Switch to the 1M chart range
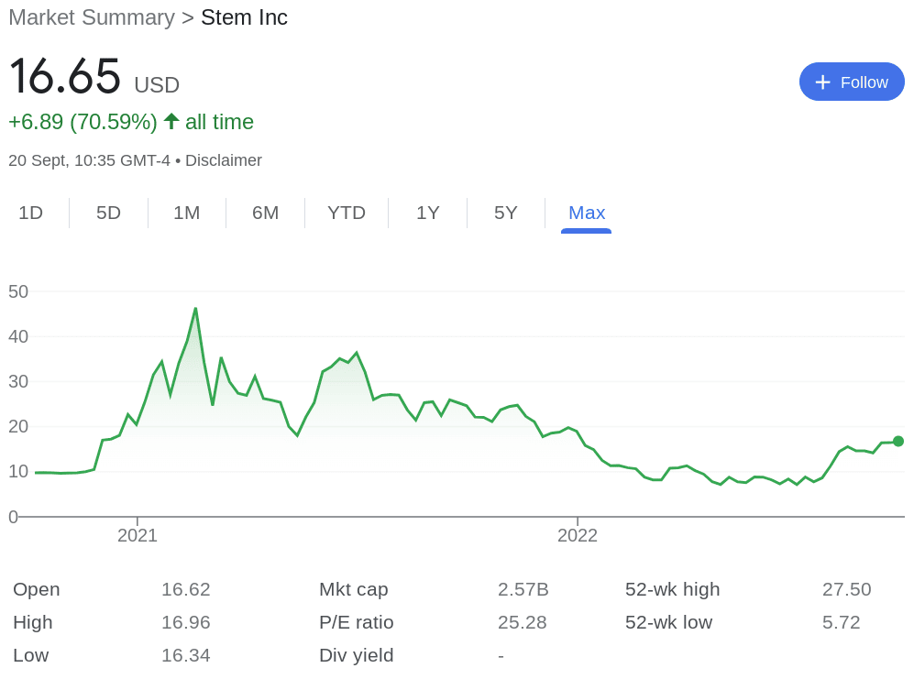The width and height of the screenshot is (914, 679). coord(186,213)
